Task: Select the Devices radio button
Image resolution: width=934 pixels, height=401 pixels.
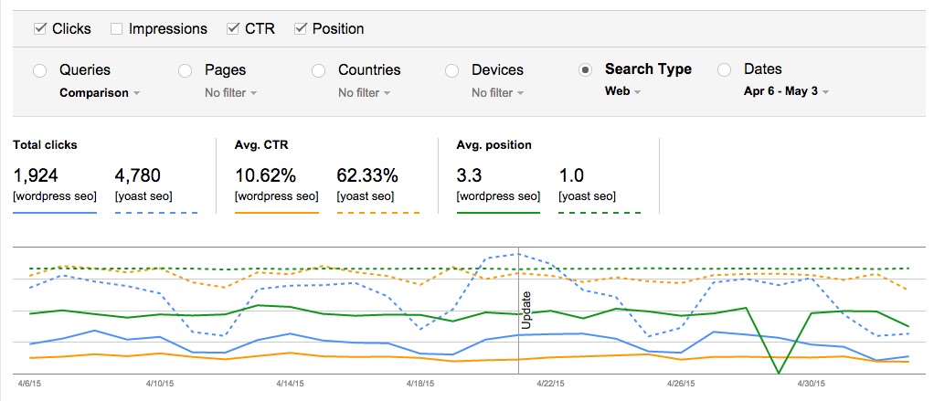Action: point(452,71)
